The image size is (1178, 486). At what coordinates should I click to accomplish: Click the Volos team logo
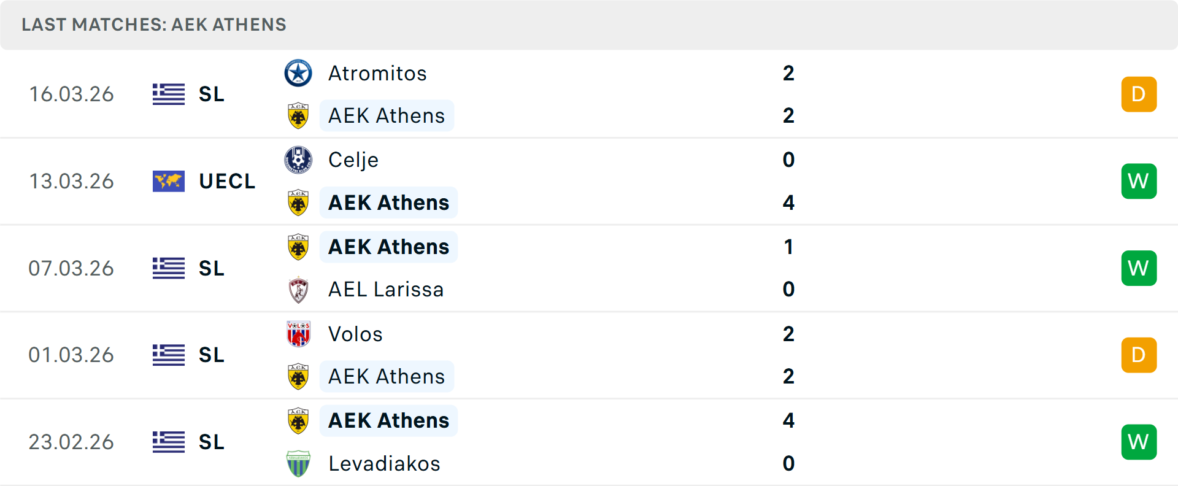click(298, 334)
